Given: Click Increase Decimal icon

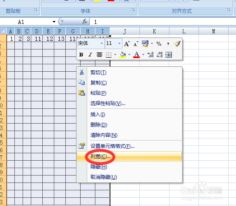Looking at the screenshot, I should pyautogui.click(x=150, y=55).
